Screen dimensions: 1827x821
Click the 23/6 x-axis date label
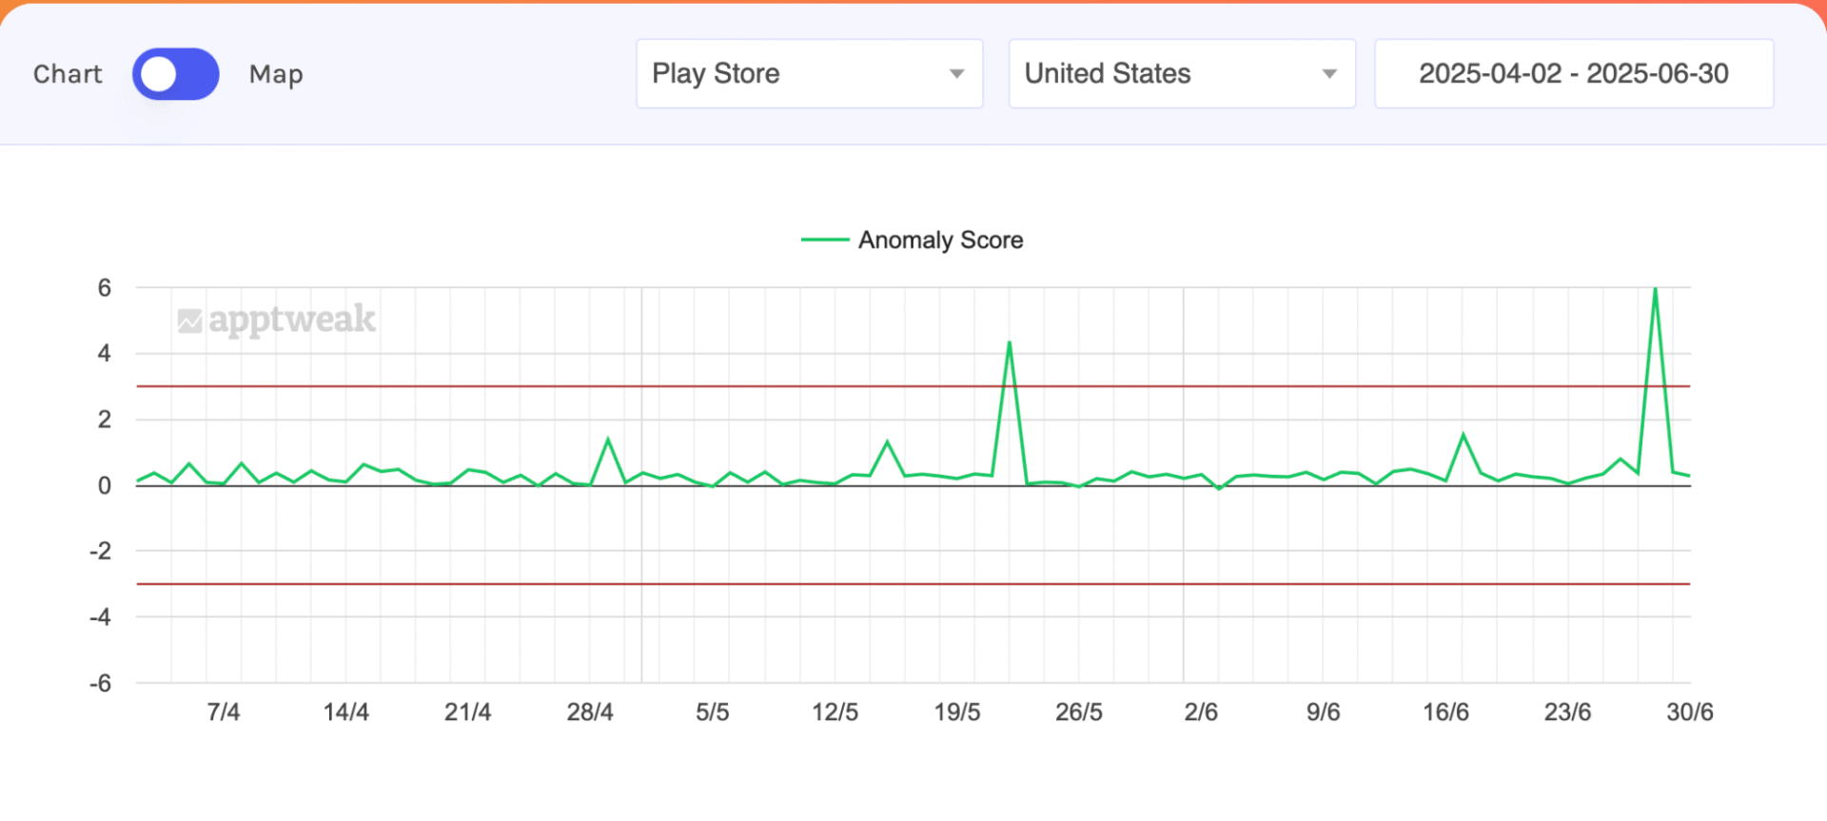coord(1568,712)
